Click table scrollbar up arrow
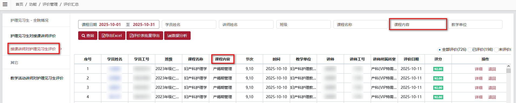This screenshot has height=103, width=516. click(x=508, y=66)
